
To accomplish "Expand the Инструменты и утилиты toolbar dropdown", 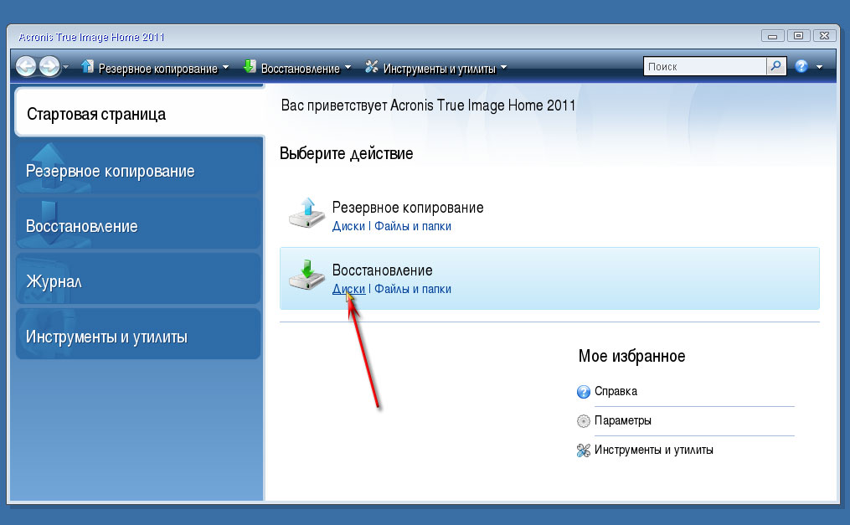I will point(503,68).
